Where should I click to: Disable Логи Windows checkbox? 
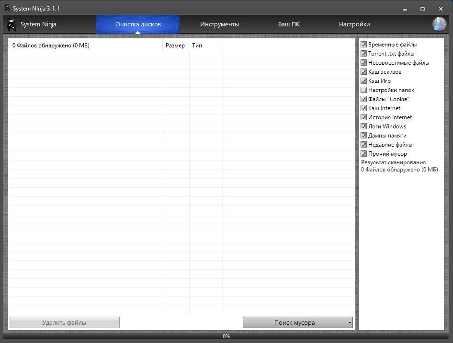tap(364, 126)
